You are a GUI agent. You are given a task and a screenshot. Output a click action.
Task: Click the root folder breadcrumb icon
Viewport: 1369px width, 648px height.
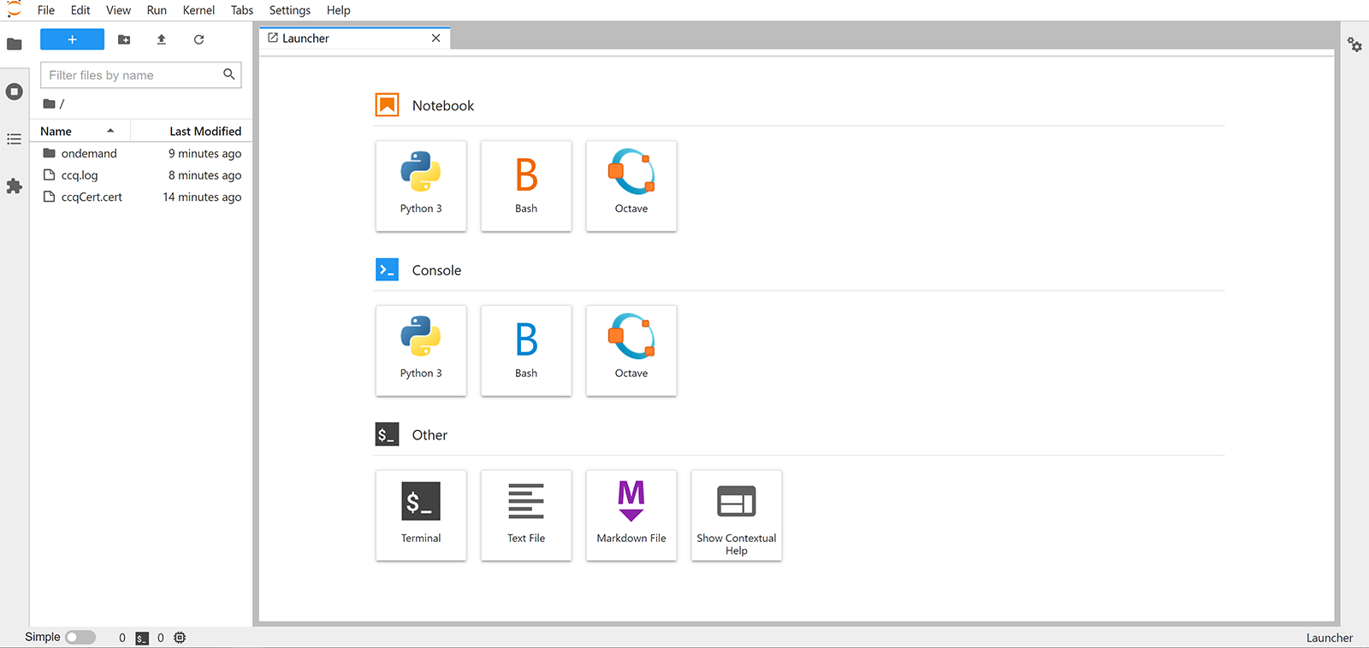[x=50, y=103]
